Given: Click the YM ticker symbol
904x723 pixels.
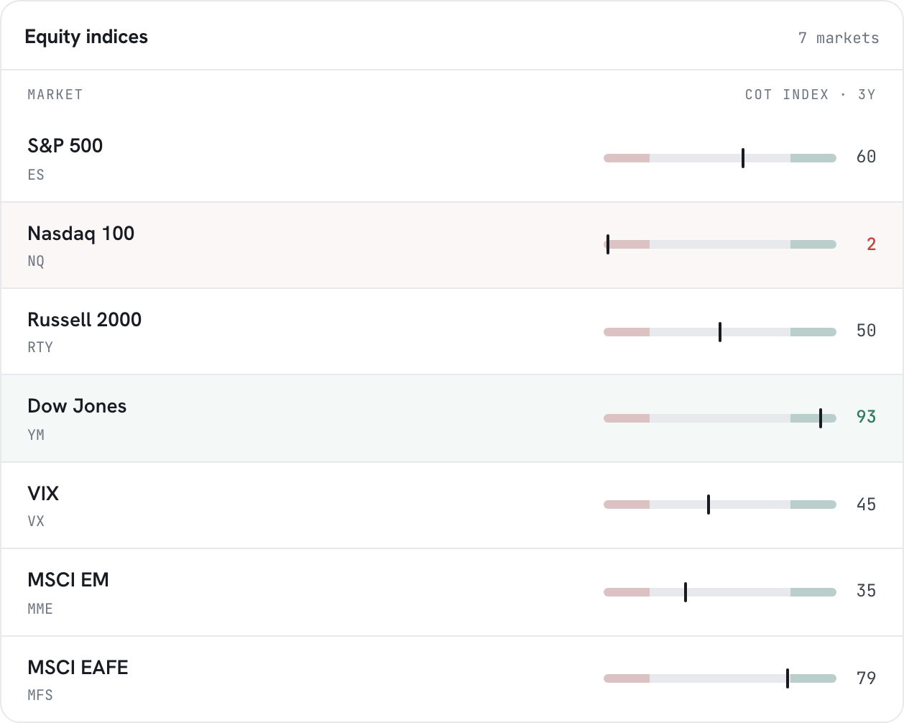Looking at the screenshot, I should click(36, 435).
